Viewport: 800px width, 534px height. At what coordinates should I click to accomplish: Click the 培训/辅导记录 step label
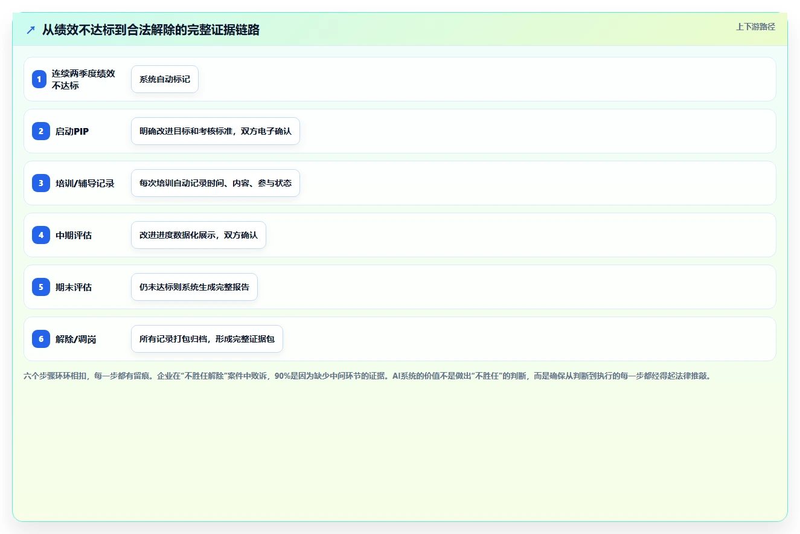pyautogui.click(x=85, y=183)
